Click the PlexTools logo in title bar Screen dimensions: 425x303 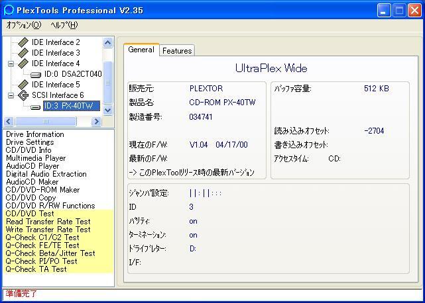(9, 11)
